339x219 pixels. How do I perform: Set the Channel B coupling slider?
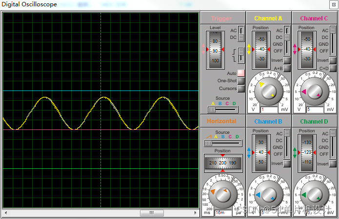[287, 144]
